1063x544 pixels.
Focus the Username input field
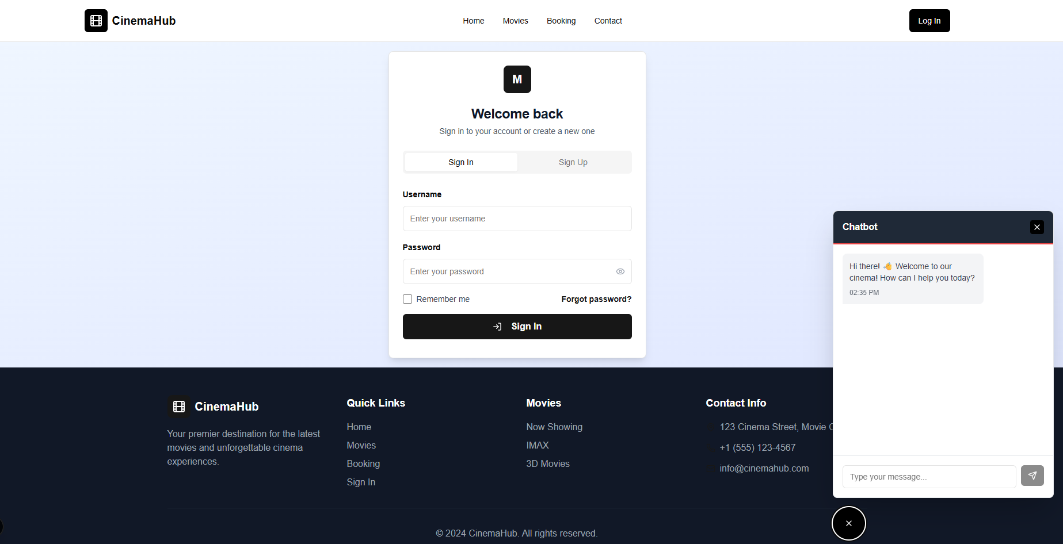point(517,219)
